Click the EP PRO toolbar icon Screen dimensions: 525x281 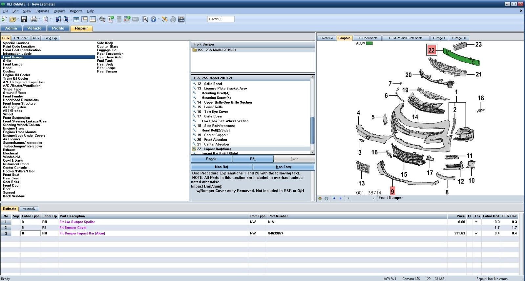[181, 19]
